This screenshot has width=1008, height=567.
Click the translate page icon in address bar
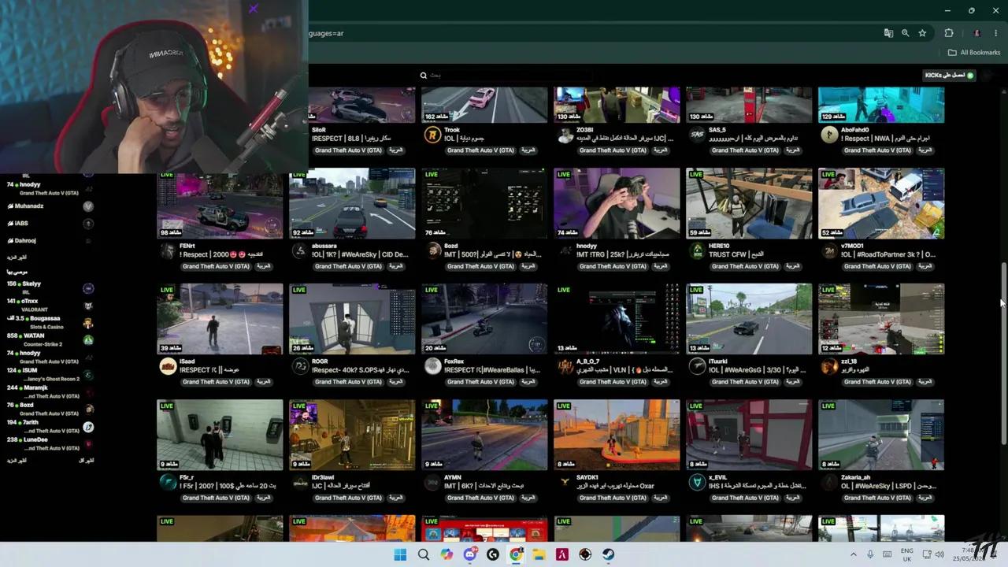coord(888,33)
